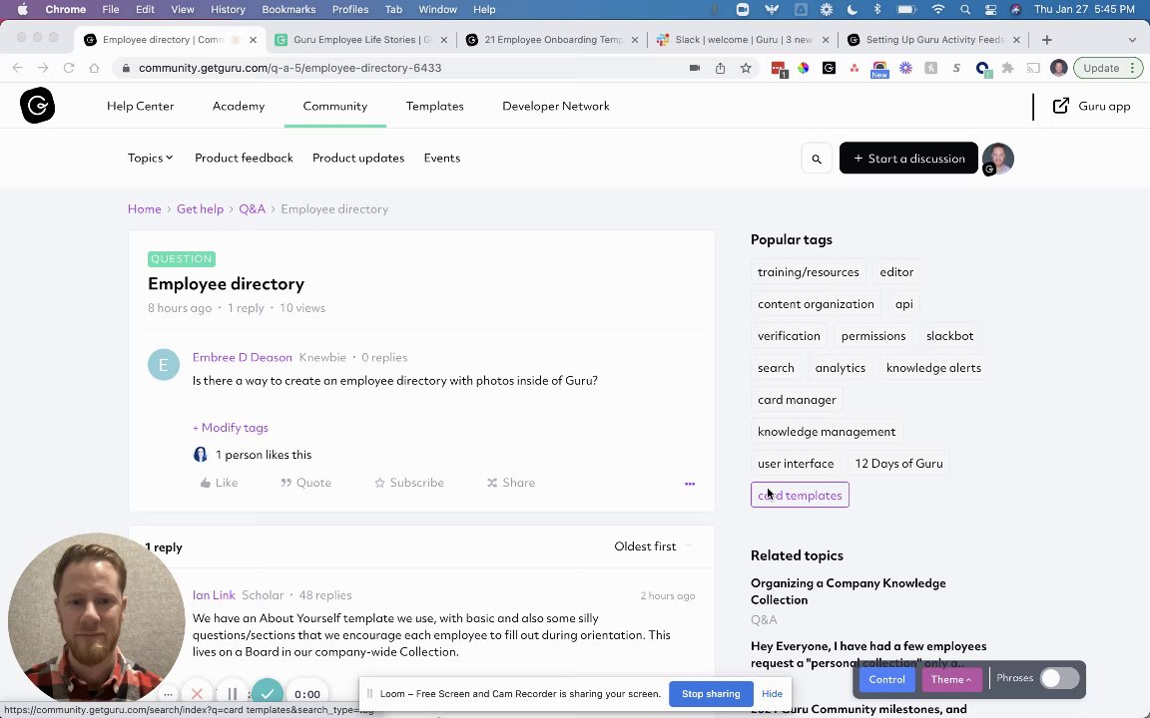The width and height of the screenshot is (1150, 718).
Task: Go to the Home breadcrumb
Action: (145, 209)
